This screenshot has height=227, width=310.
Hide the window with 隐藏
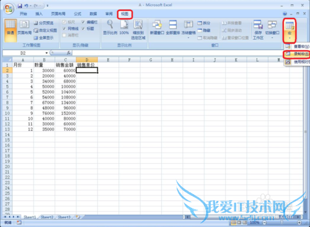pos(204,30)
